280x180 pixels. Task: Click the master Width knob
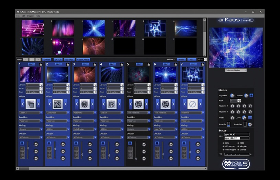[232, 118]
